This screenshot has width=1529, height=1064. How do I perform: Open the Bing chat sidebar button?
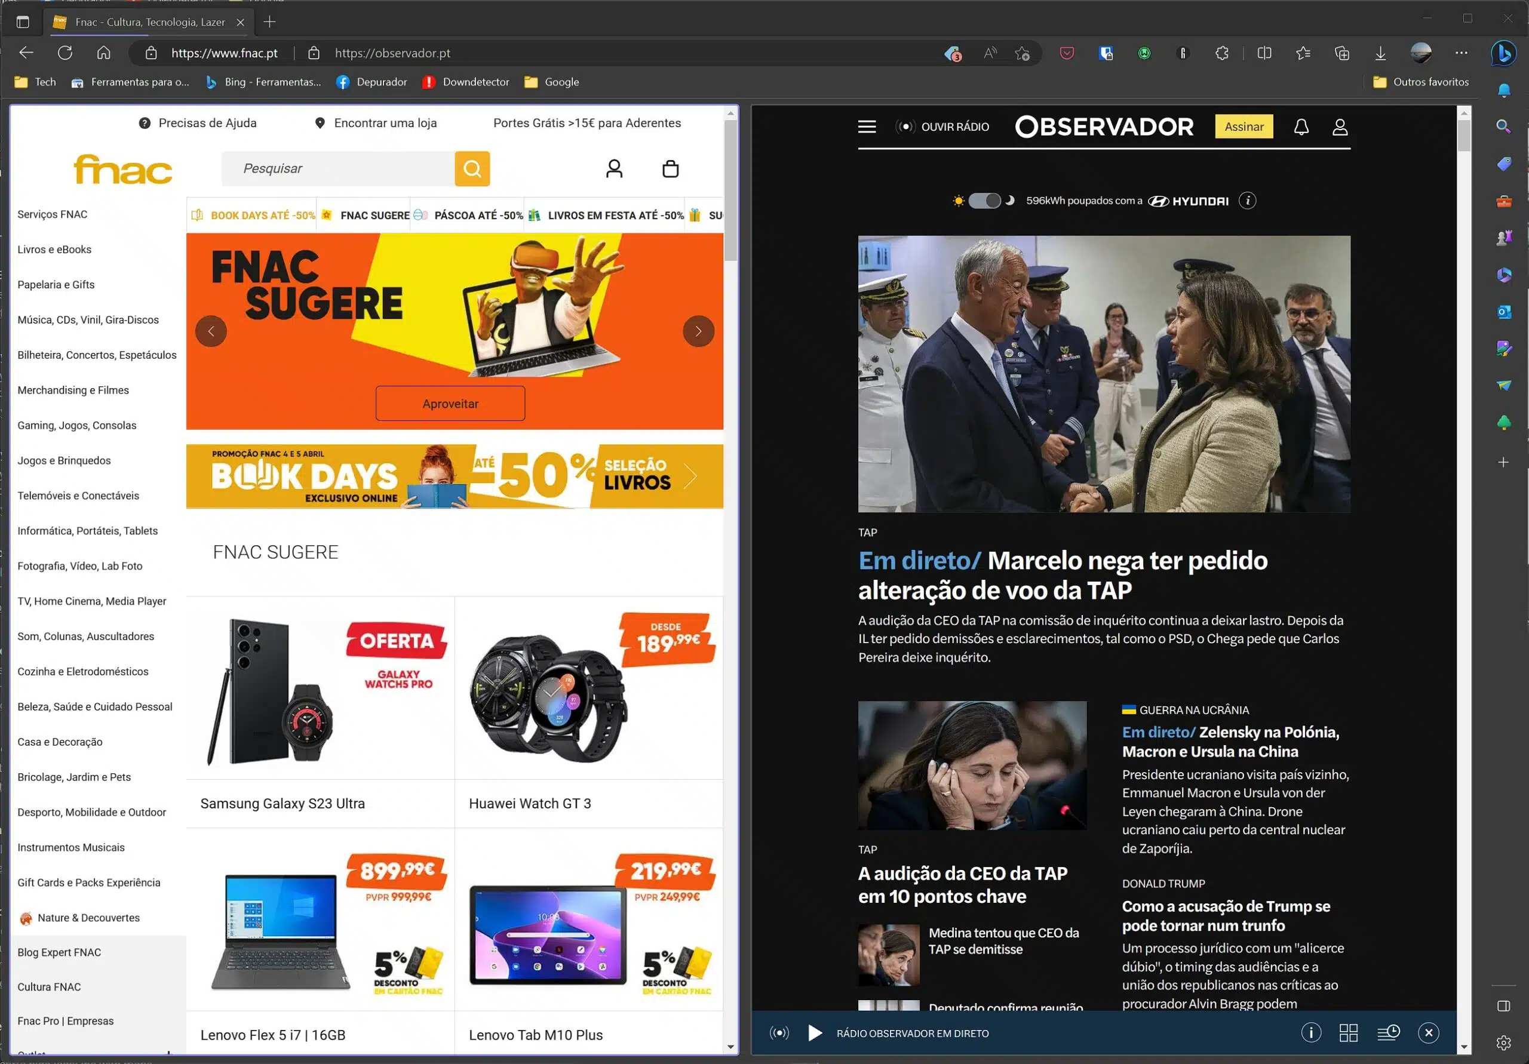coord(1504,53)
